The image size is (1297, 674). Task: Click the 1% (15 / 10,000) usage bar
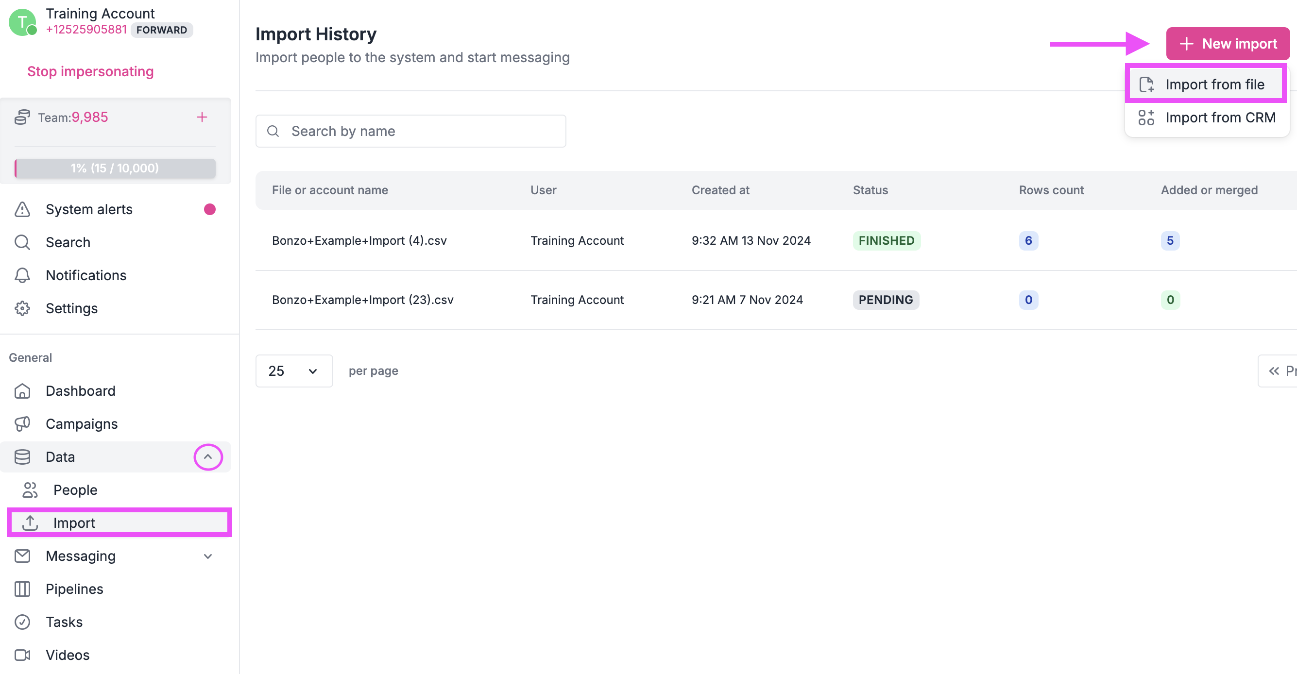(115, 168)
